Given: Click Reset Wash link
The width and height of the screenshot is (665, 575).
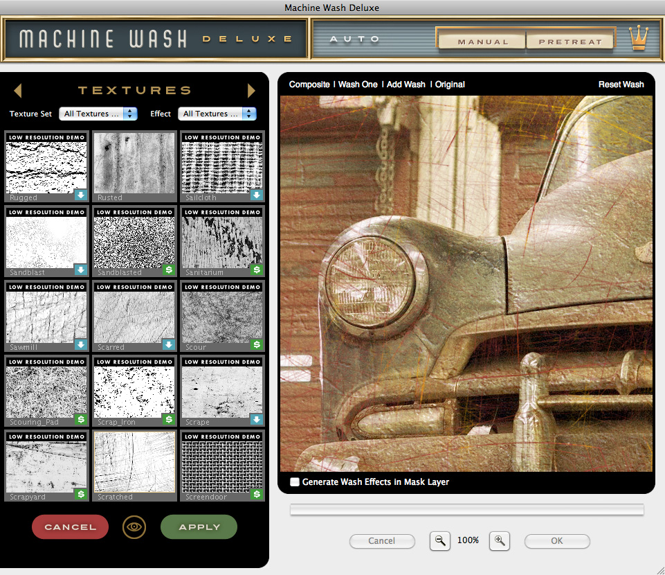Looking at the screenshot, I should click(621, 85).
